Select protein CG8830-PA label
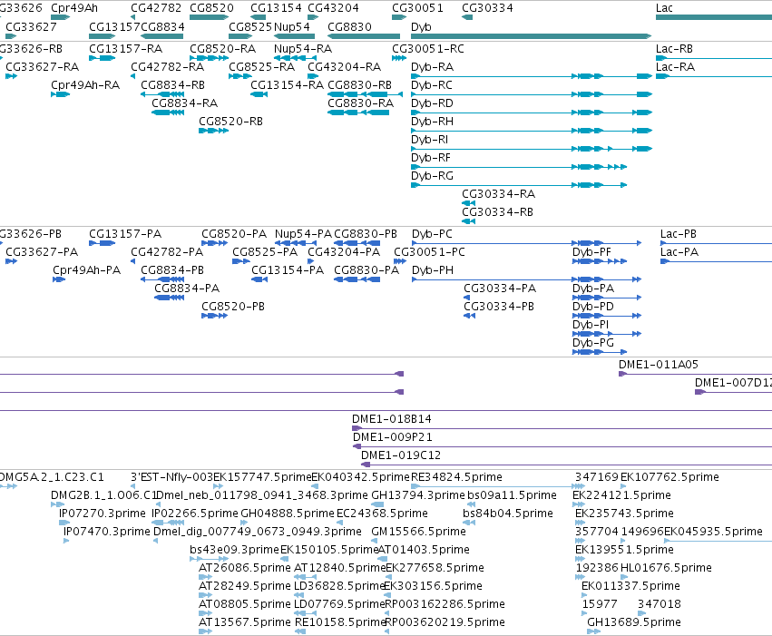Image resolution: width=772 pixels, height=636 pixels. 366,270
